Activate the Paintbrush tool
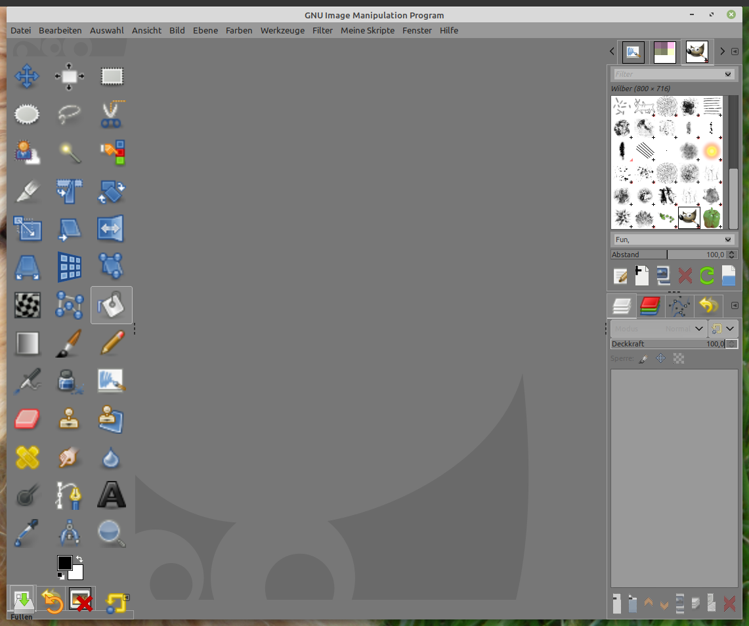This screenshot has height=626, width=749. coord(69,343)
